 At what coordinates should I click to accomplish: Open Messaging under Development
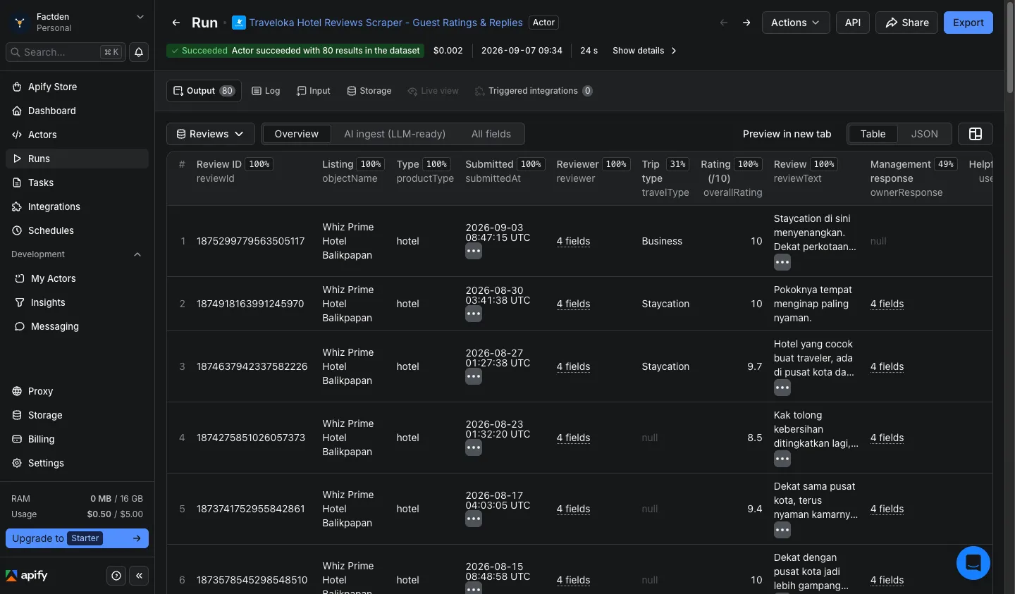77,326
